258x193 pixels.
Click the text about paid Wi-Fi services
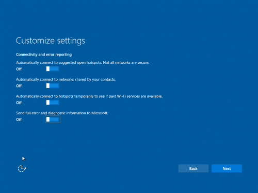click(x=89, y=96)
